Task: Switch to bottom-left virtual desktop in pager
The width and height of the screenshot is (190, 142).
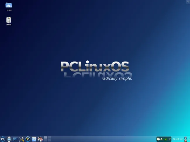Action: (45, 141)
